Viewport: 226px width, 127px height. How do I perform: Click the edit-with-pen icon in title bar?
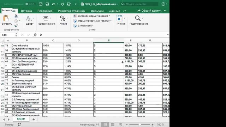coord(69,4)
